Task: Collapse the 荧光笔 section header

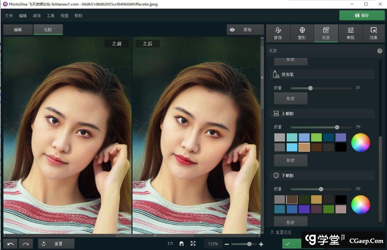Action: (322, 75)
